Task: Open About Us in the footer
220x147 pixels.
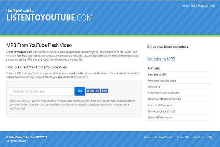Action: [198, 137]
